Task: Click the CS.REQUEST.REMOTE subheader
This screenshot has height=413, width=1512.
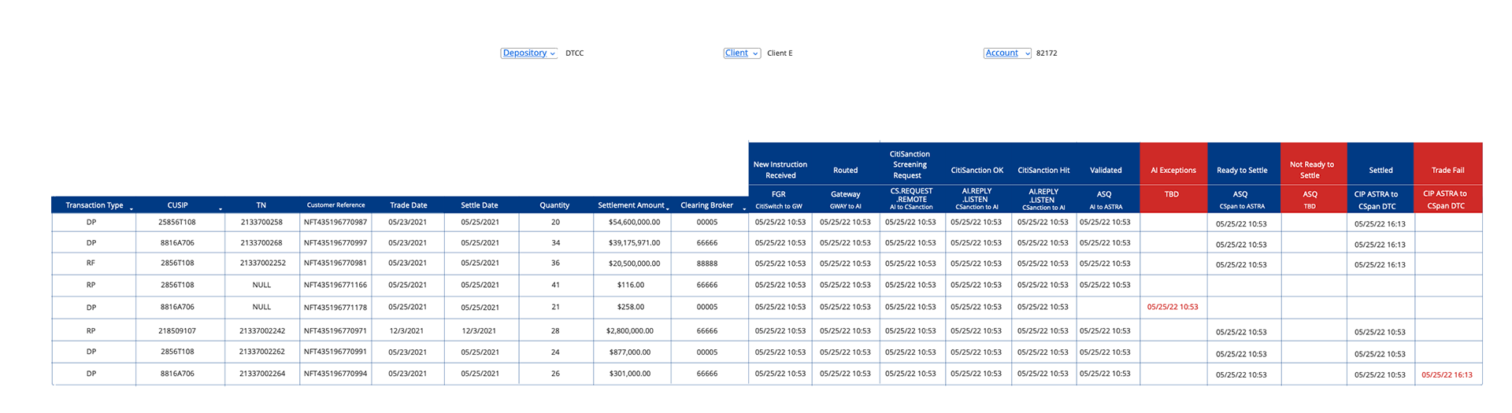Action: pyautogui.click(x=911, y=199)
